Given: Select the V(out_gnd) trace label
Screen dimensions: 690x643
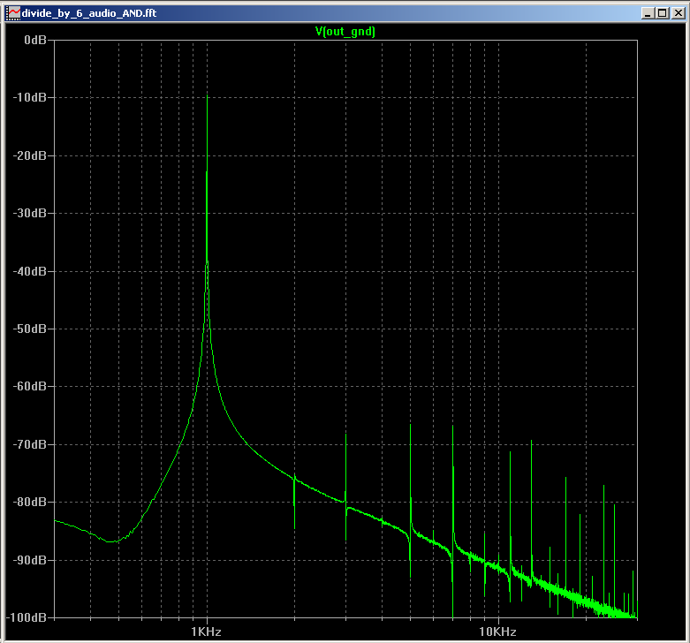Looking at the screenshot, I should point(345,31).
